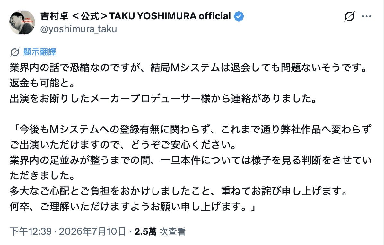Click the line starting ご出演いただけます
384x245 pixels.
pyautogui.click(x=123, y=145)
